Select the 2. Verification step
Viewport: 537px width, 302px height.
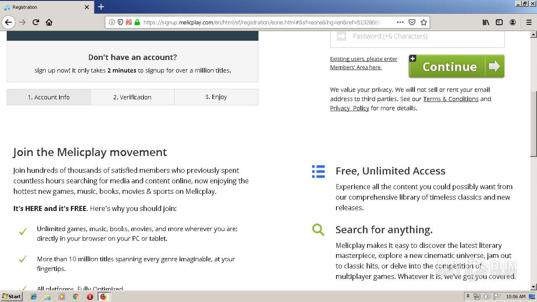(x=132, y=97)
